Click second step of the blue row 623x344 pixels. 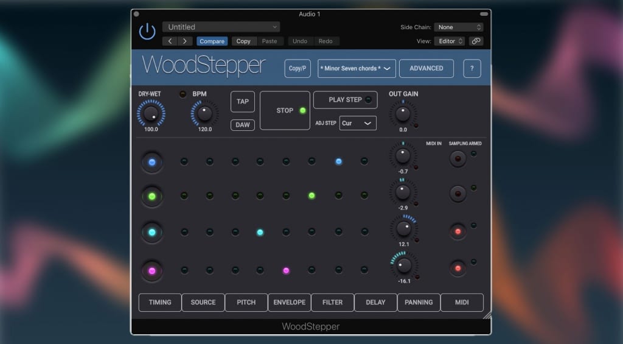(x=210, y=161)
